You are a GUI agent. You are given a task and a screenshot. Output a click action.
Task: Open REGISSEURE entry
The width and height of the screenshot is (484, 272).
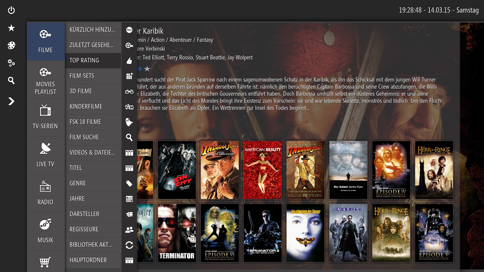(93, 229)
